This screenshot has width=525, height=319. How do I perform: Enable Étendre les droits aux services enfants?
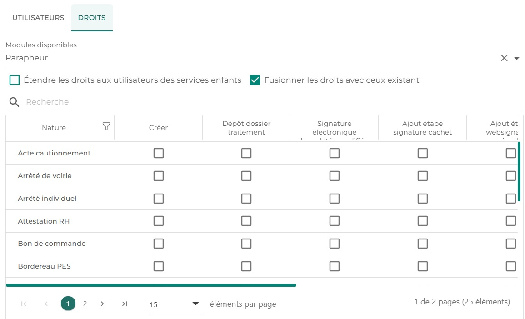click(x=15, y=80)
